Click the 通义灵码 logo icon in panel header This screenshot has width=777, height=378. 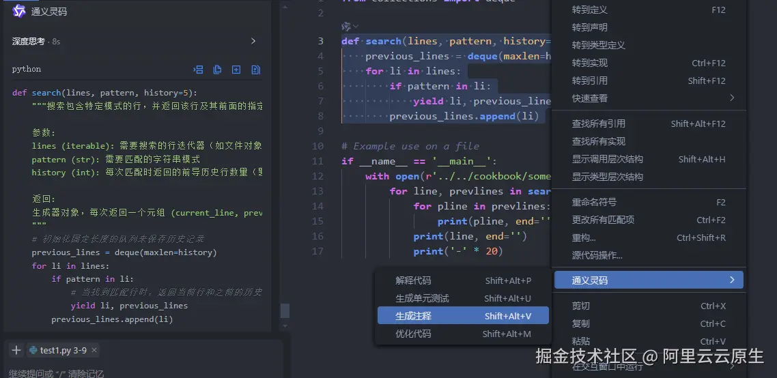(x=19, y=11)
